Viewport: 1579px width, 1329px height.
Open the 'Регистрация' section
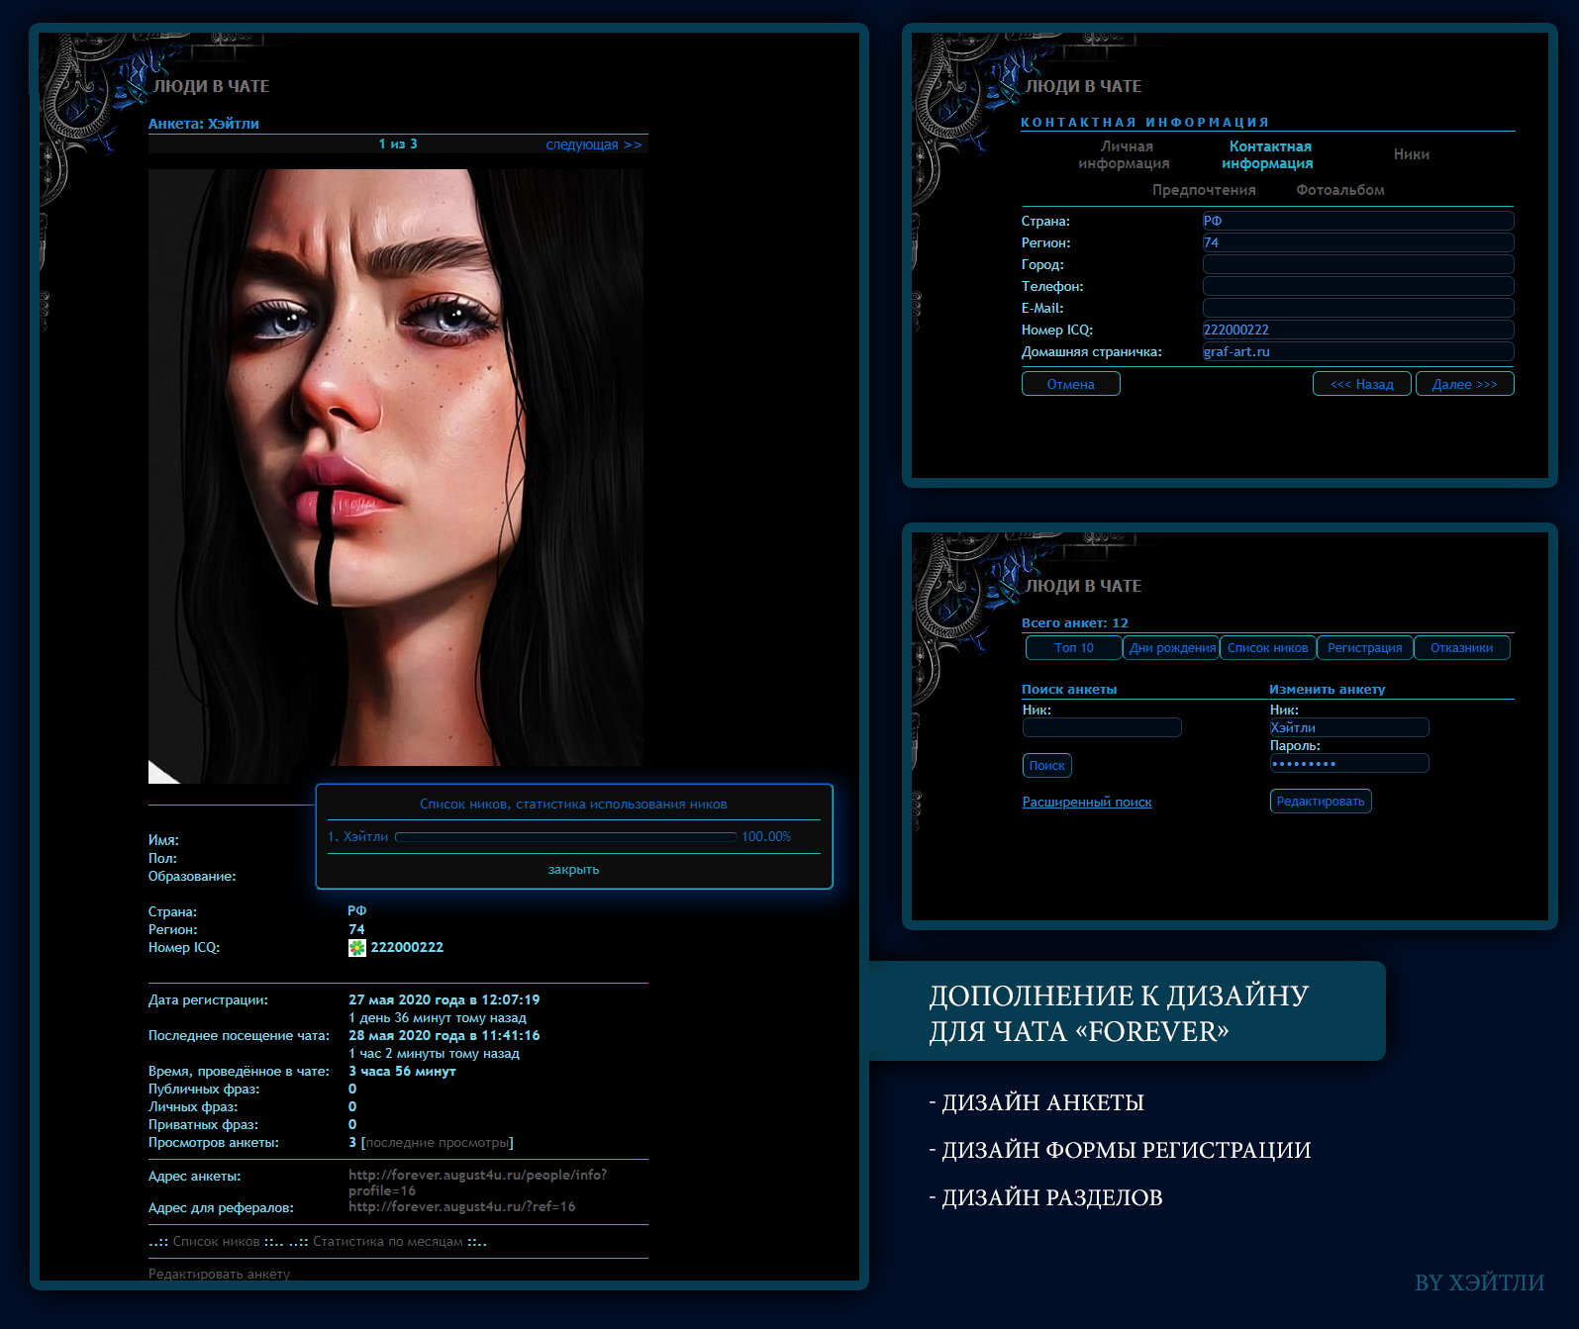point(1365,648)
